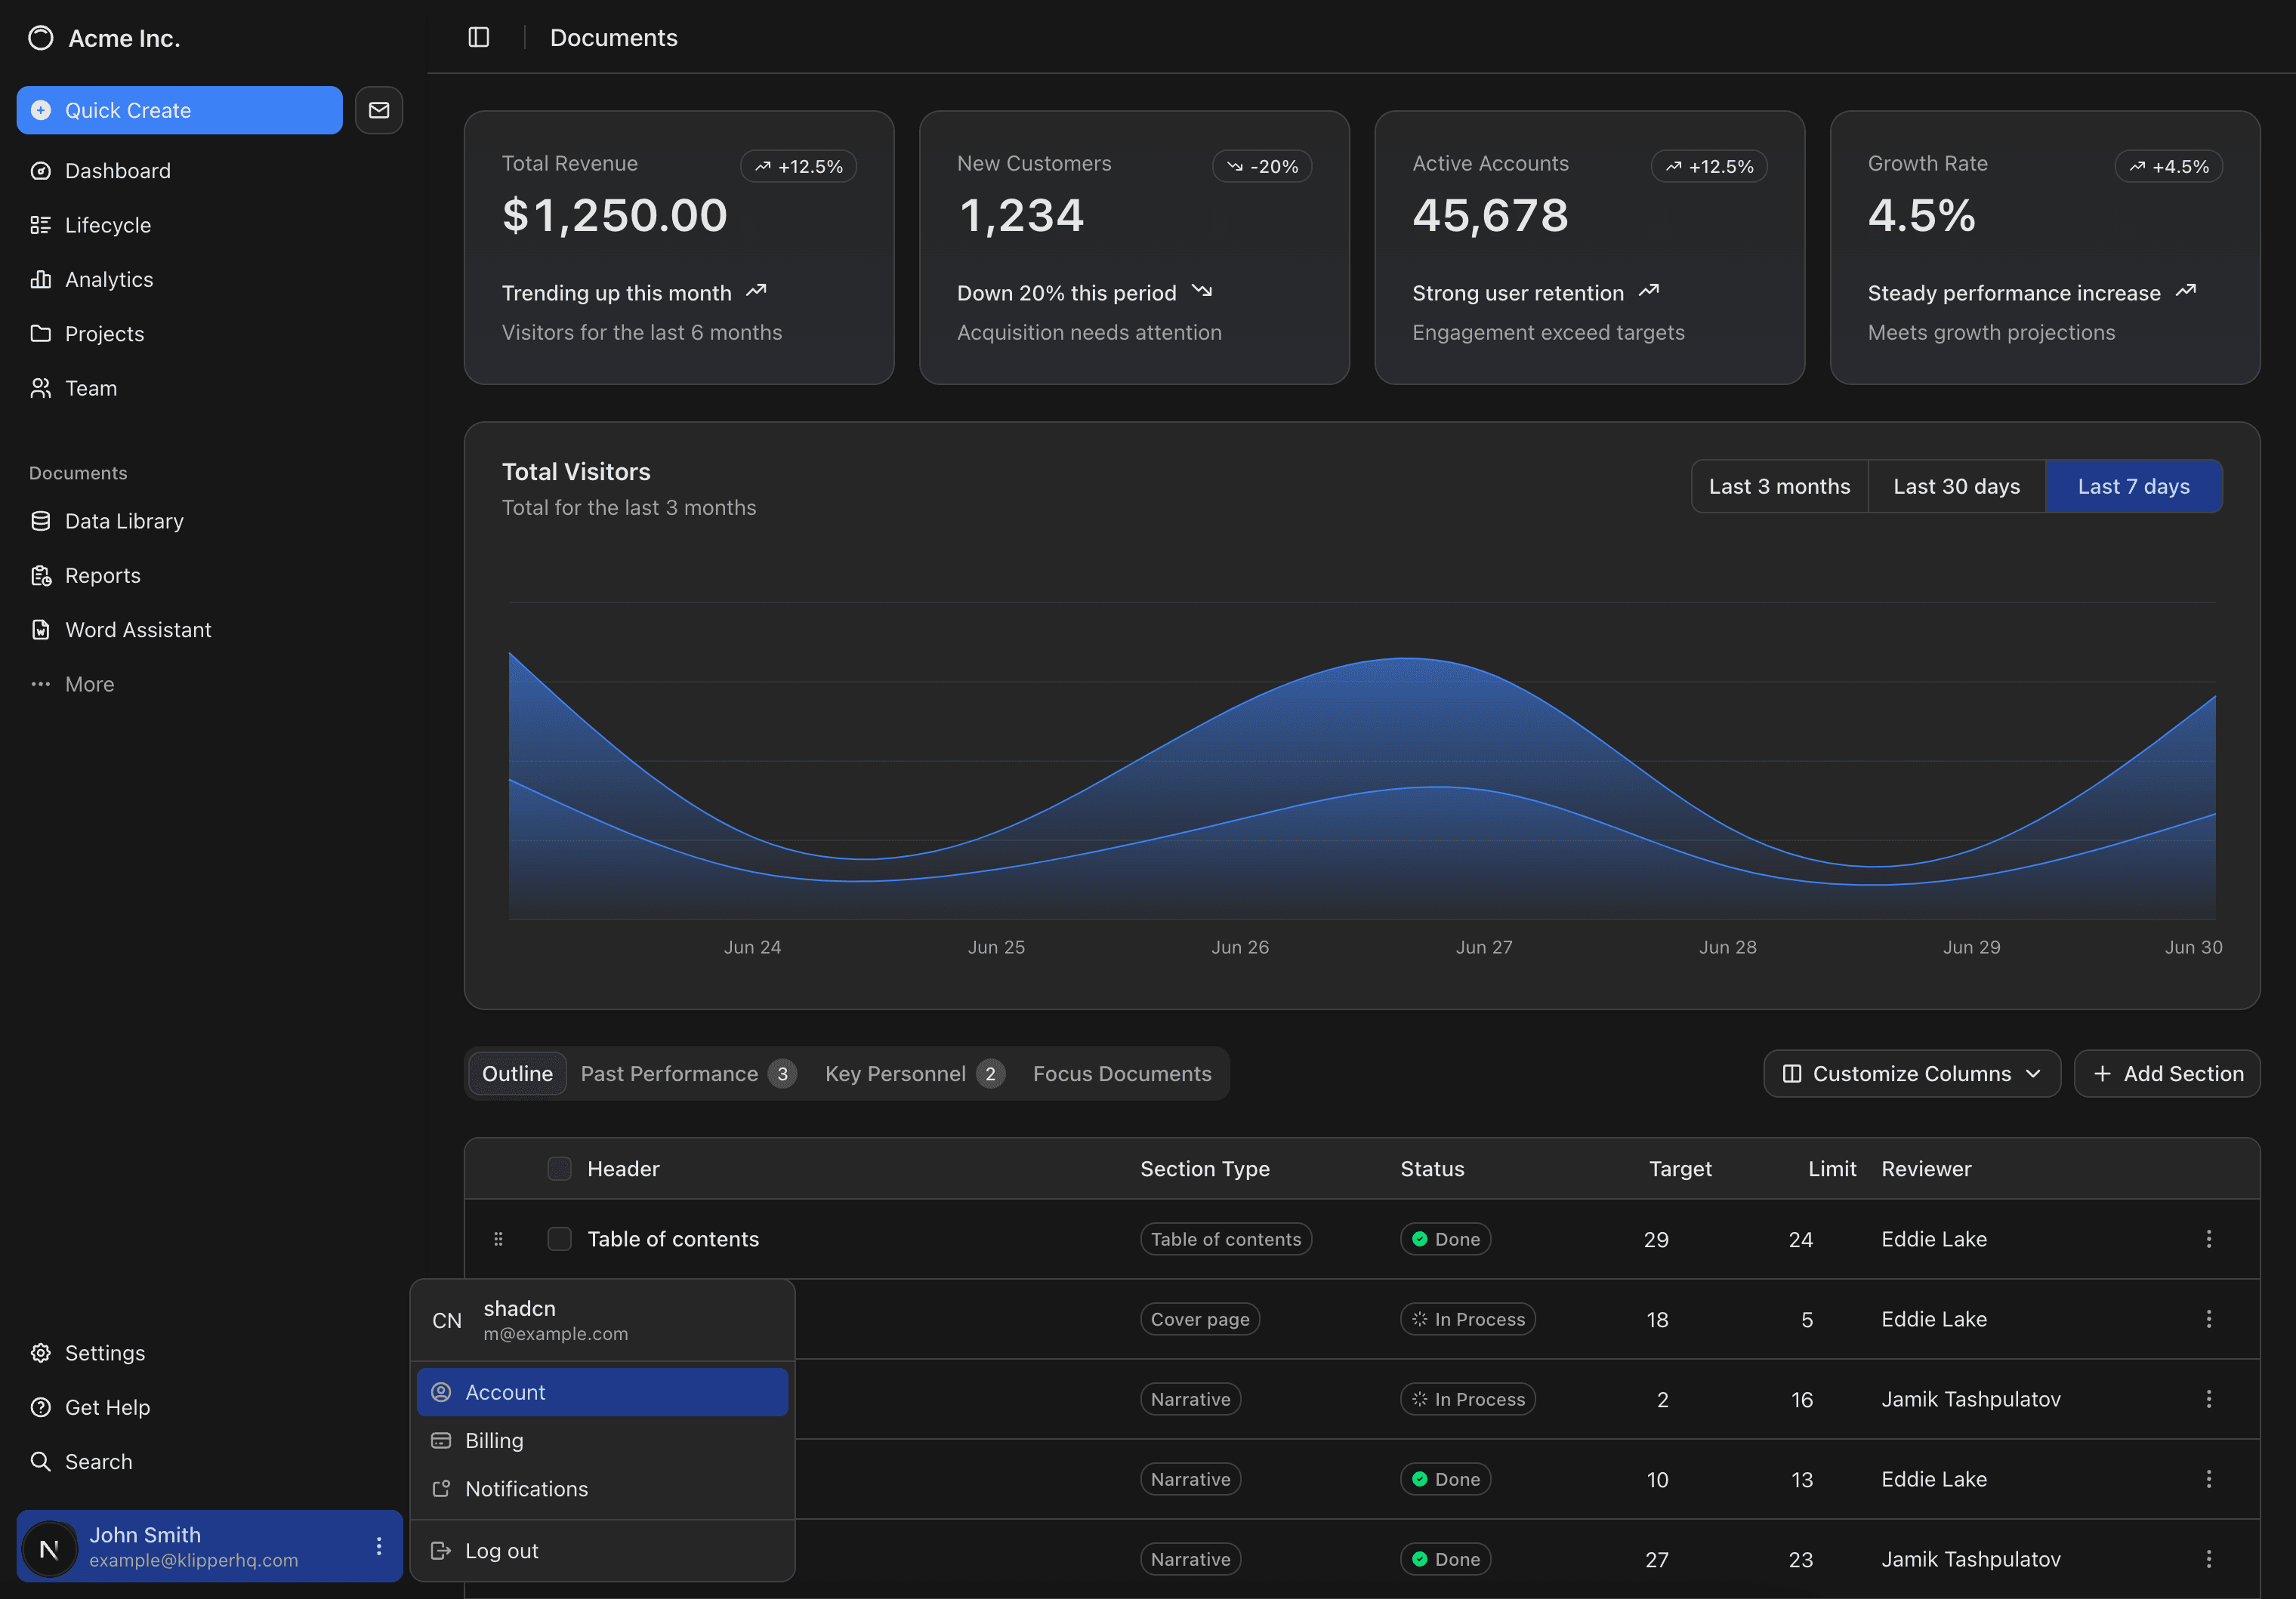Viewport: 2296px width, 1599px height.
Task: Select Billing in the user menu
Action: click(x=494, y=1440)
